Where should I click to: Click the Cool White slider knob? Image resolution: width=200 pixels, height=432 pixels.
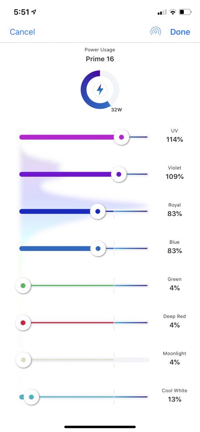coord(31,397)
